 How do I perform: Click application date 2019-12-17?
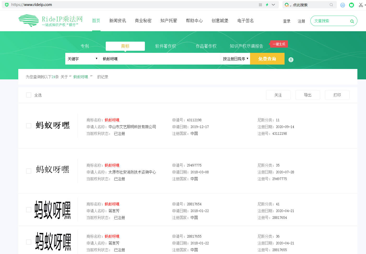(200, 127)
